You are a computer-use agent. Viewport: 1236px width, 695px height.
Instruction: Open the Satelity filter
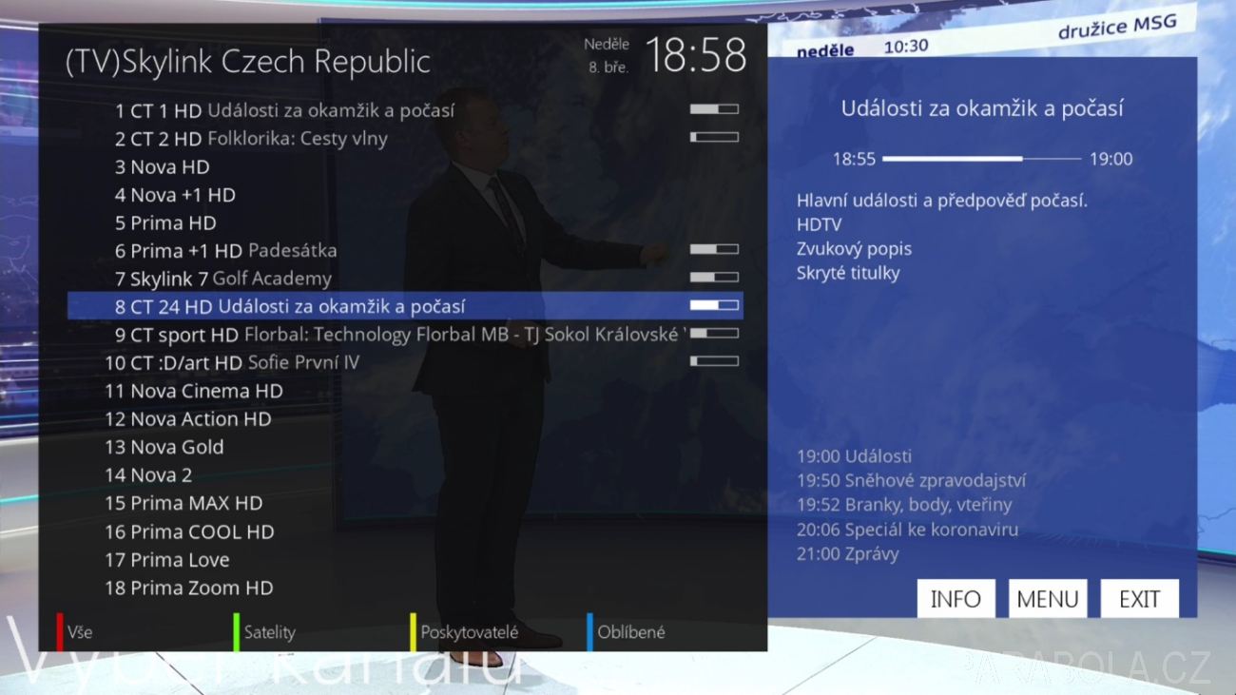tap(270, 632)
